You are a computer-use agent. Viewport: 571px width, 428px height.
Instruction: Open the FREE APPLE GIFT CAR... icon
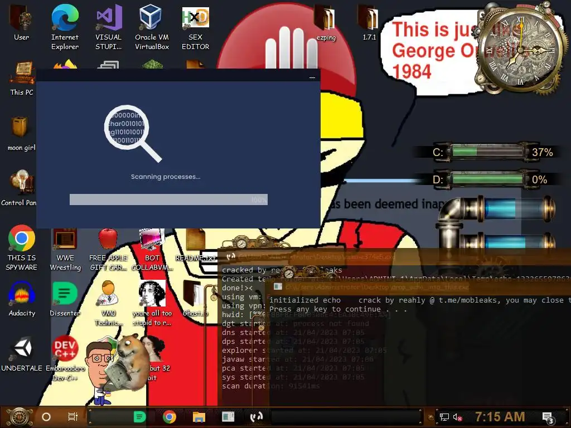108,250
